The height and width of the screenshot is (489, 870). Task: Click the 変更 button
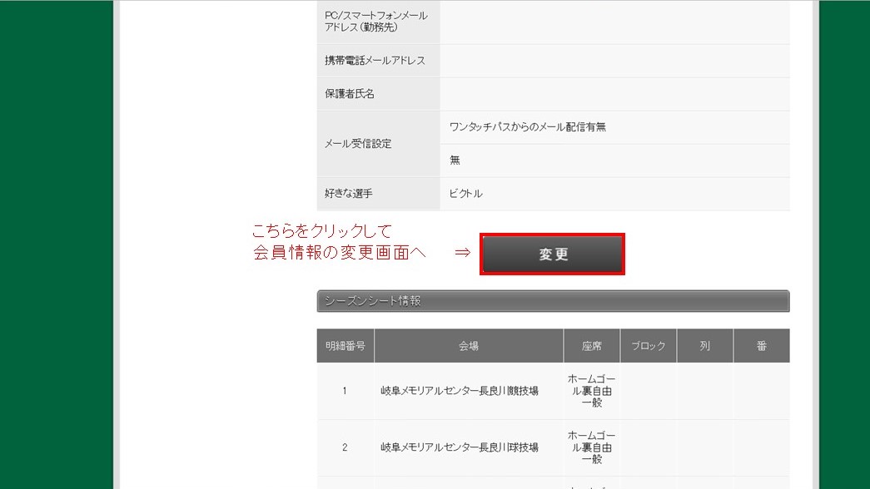pyautogui.click(x=552, y=254)
